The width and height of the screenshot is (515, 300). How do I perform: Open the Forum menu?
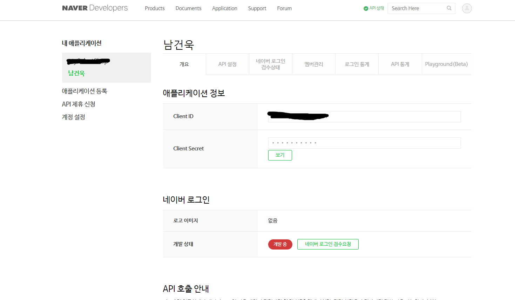[x=284, y=8]
